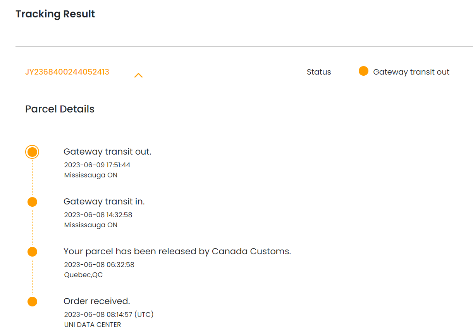Click the 2023-06-08 08:14:57 (UTC) timestamp

click(x=109, y=315)
